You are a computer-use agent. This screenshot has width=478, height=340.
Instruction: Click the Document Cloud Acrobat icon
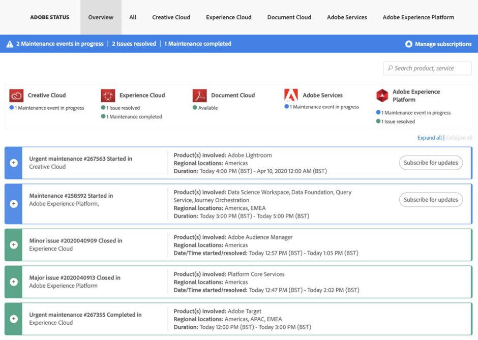pos(199,95)
